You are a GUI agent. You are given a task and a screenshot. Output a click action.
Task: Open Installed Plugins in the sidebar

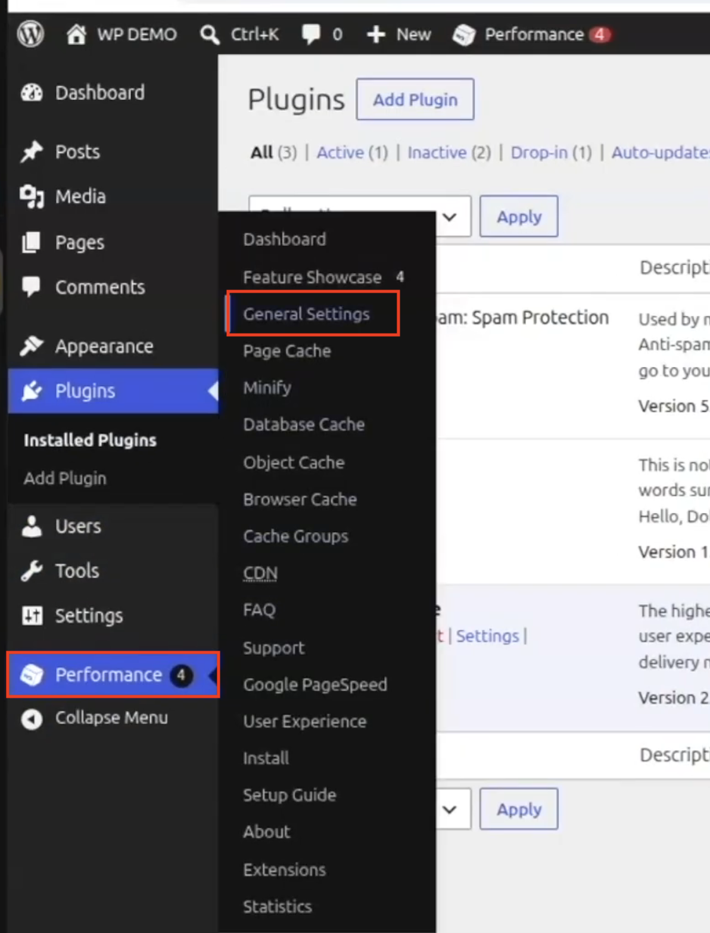click(x=90, y=440)
